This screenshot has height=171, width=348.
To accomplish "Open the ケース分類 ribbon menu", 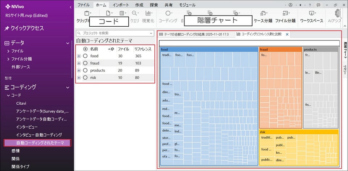I will click(x=263, y=17).
